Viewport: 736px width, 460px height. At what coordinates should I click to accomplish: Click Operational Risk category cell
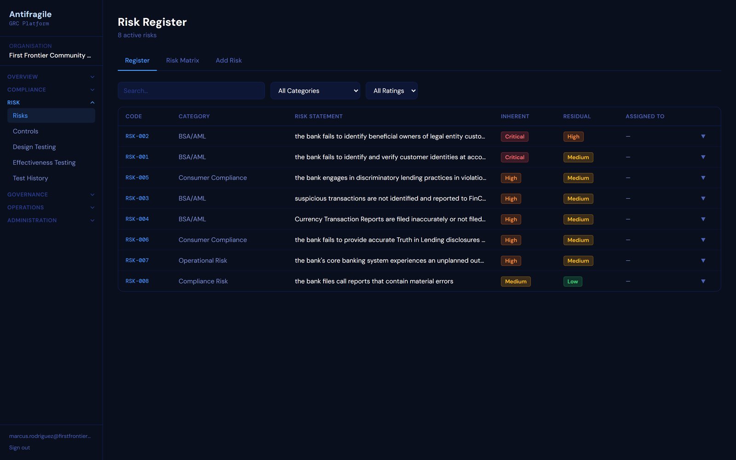coord(203,260)
